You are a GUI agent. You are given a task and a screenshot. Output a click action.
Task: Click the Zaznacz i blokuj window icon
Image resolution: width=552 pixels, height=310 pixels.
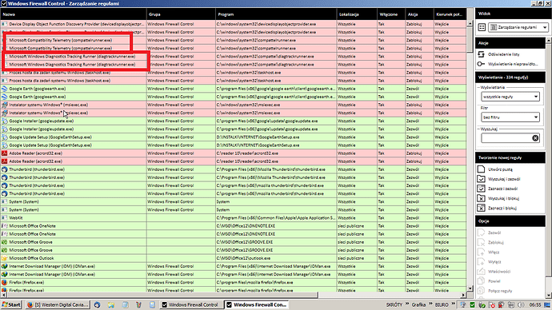(x=481, y=208)
